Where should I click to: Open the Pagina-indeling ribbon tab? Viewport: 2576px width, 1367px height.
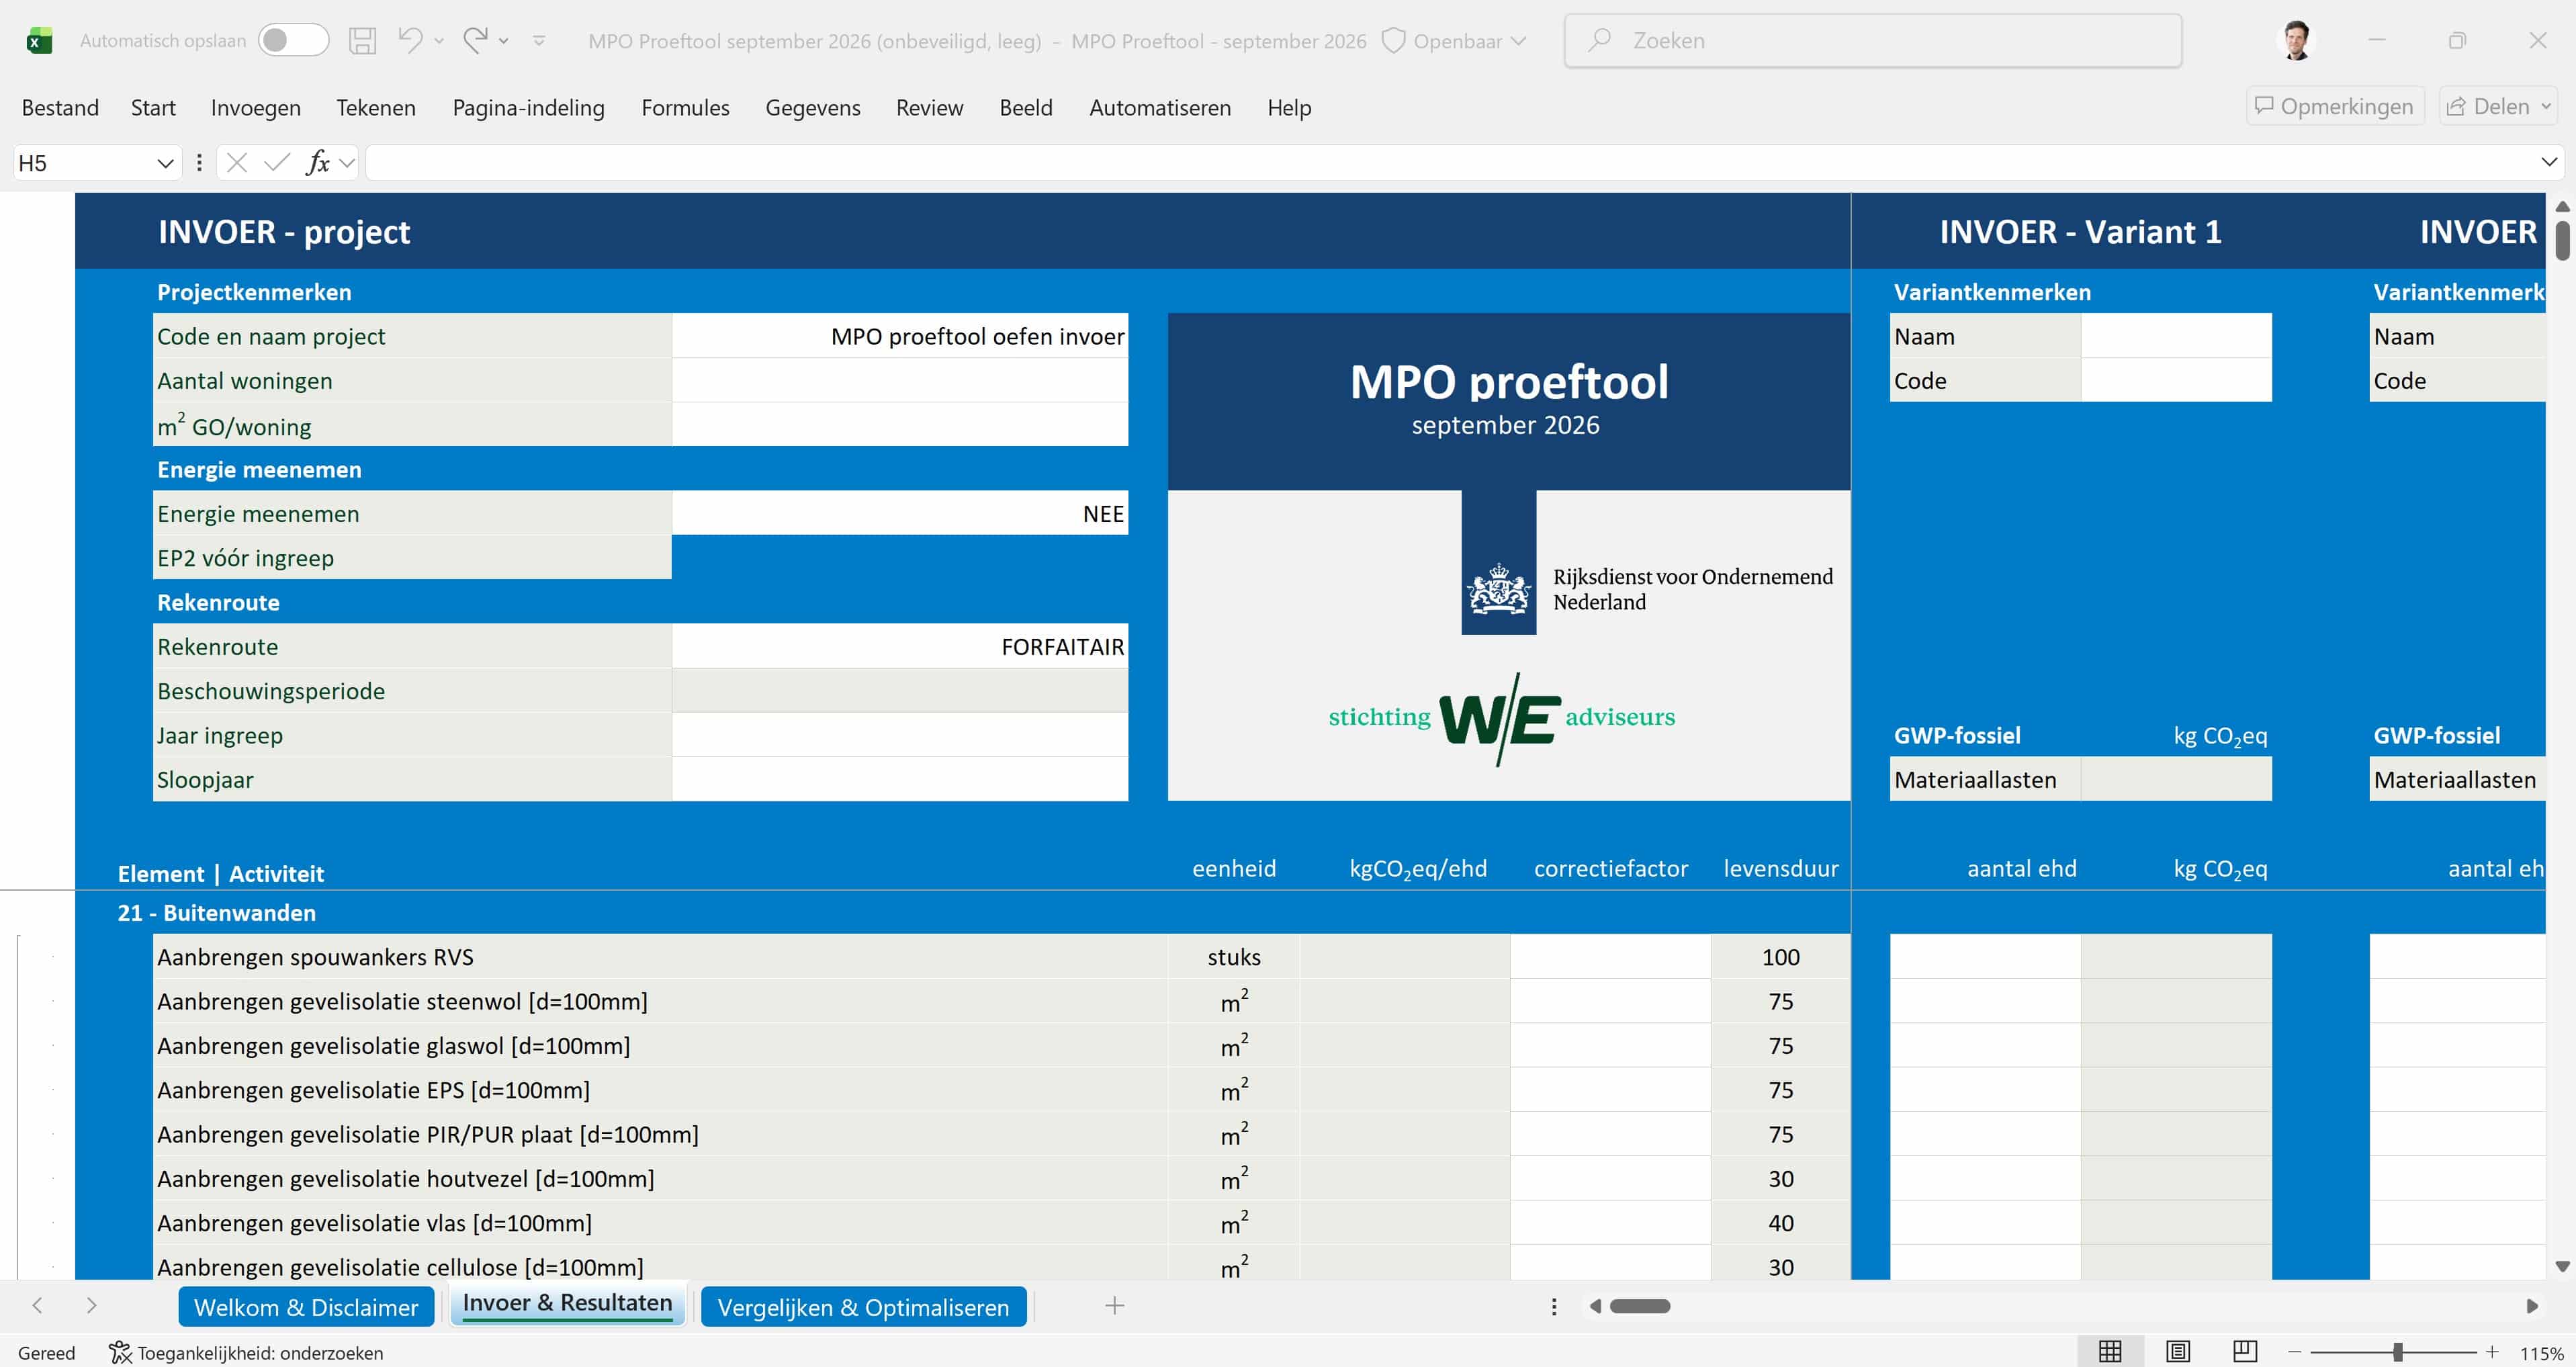(528, 107)
